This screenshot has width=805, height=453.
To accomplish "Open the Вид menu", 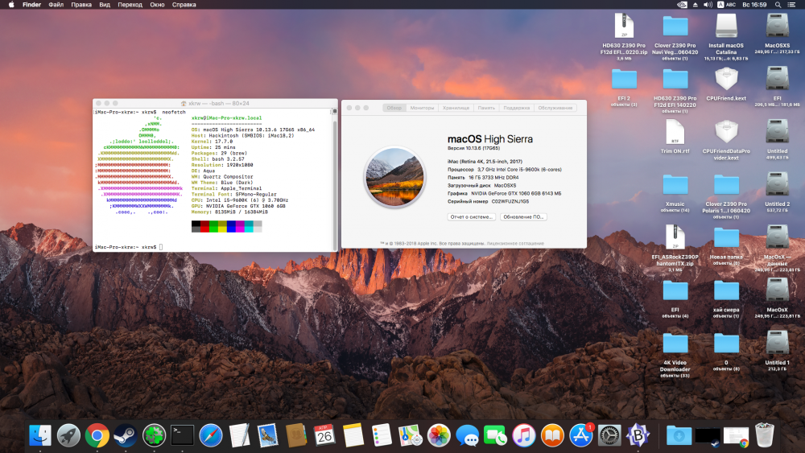I will 105,5.
